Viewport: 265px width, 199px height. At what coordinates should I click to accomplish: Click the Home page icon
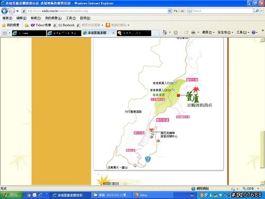[165, 32]
